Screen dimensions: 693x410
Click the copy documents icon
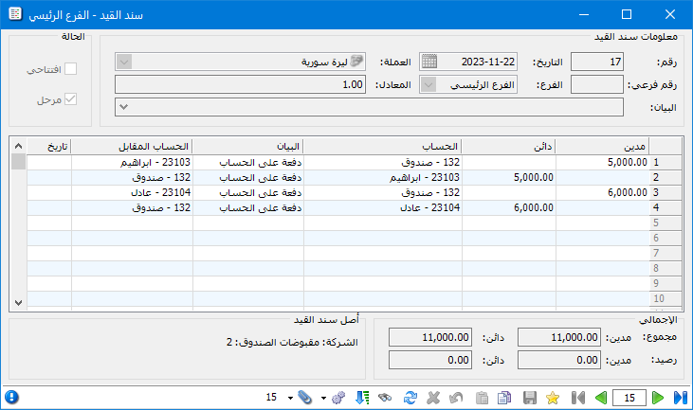(x=504, y=398)
